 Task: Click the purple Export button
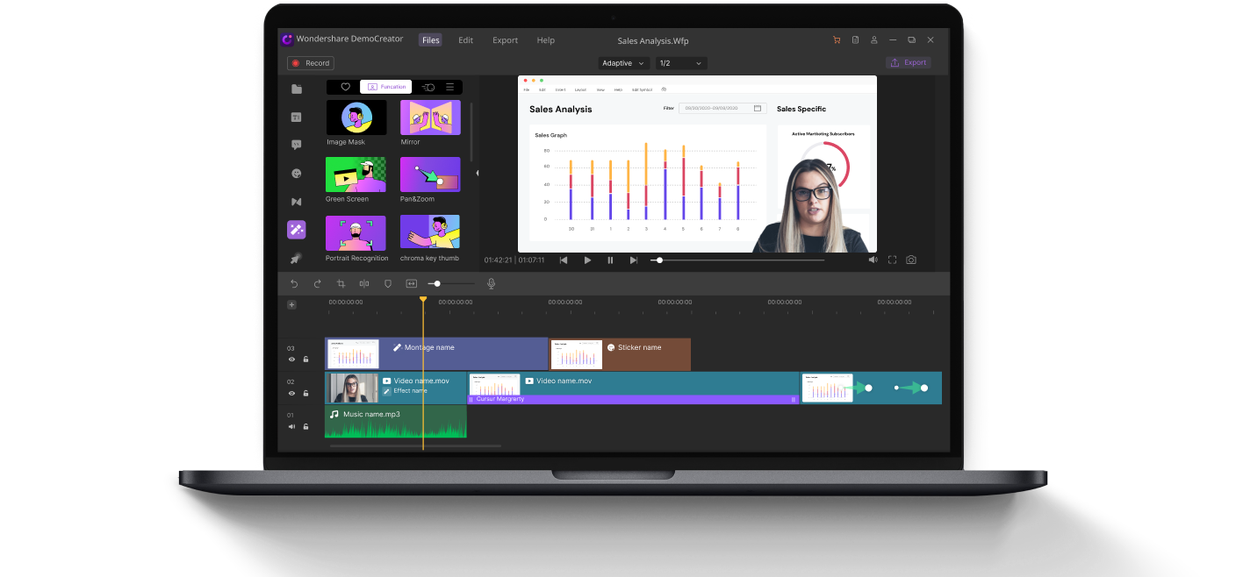908,62
